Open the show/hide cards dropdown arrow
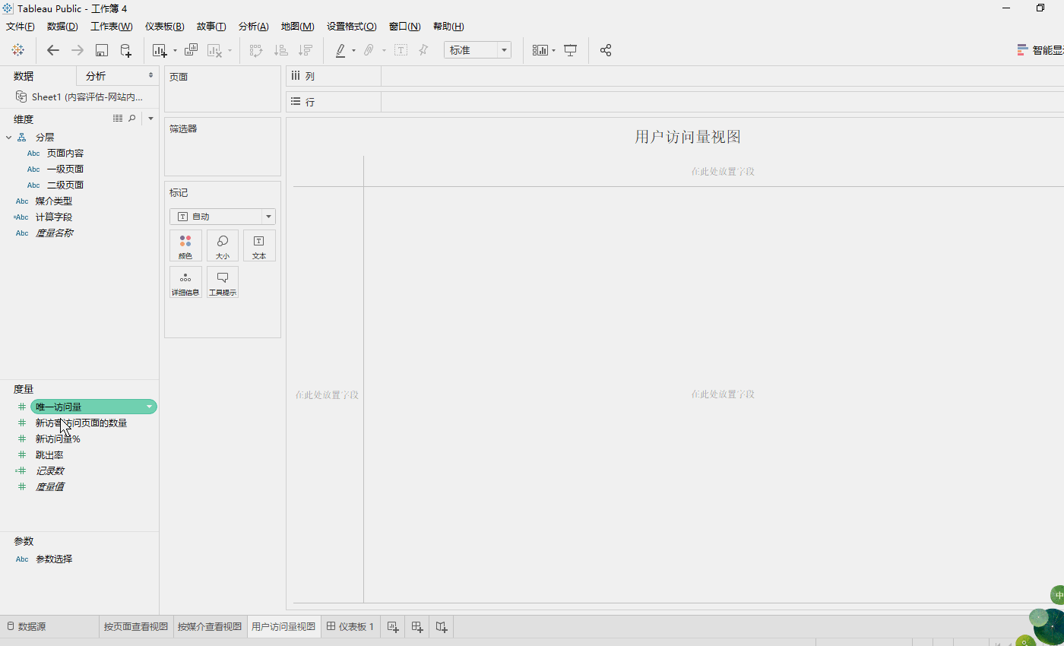The height and width of the screenshot is (646, 1064). [x=553, y=50]
